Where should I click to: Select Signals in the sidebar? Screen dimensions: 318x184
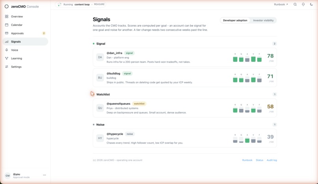pos(25,41)
